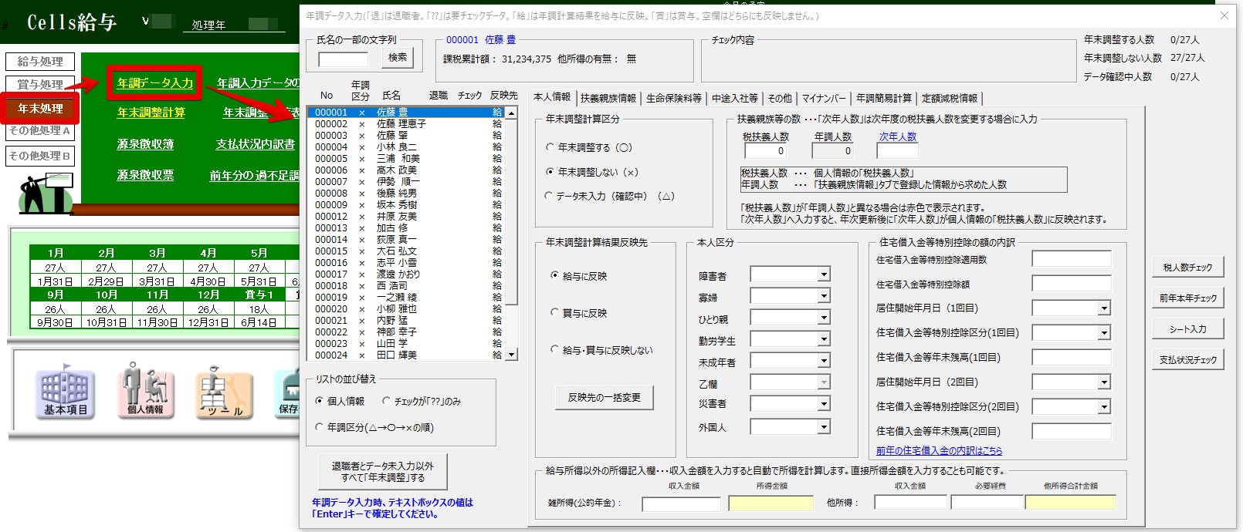Switch to the その他 tab
This screenshot has width=1243, height=532.
pyautogui.click(x=780, y=98)
